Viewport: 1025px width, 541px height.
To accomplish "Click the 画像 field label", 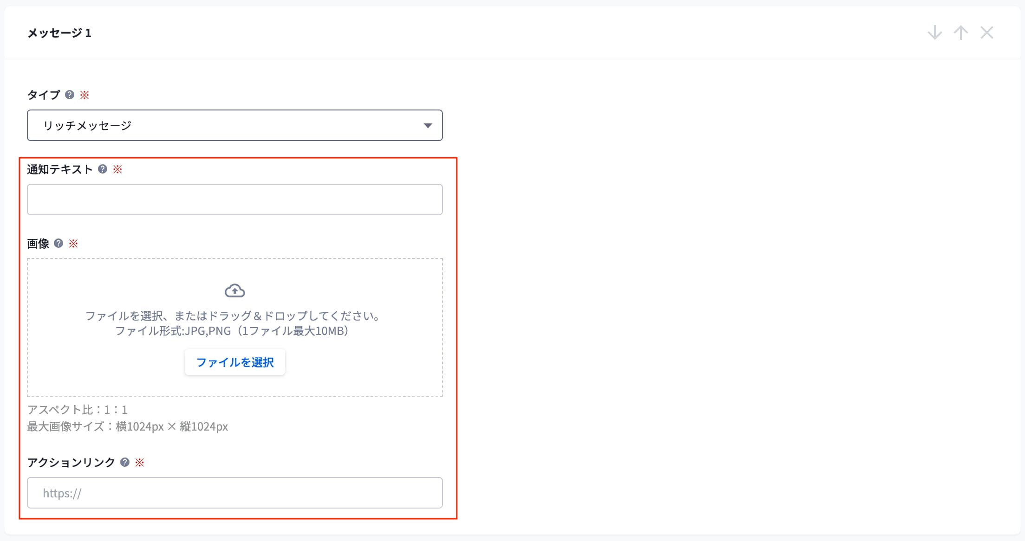I will point(38,244).
